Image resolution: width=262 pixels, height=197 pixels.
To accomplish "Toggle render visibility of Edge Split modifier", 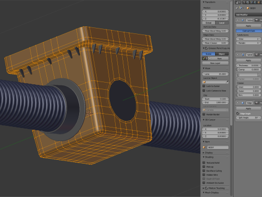I will click(x=257, y=103).
